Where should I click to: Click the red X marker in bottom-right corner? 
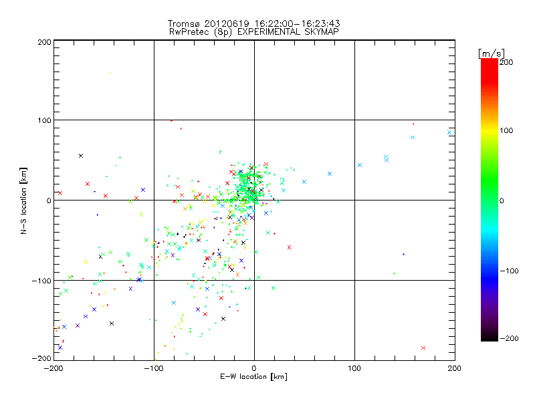pyautogui.click(x=423, y=348)
